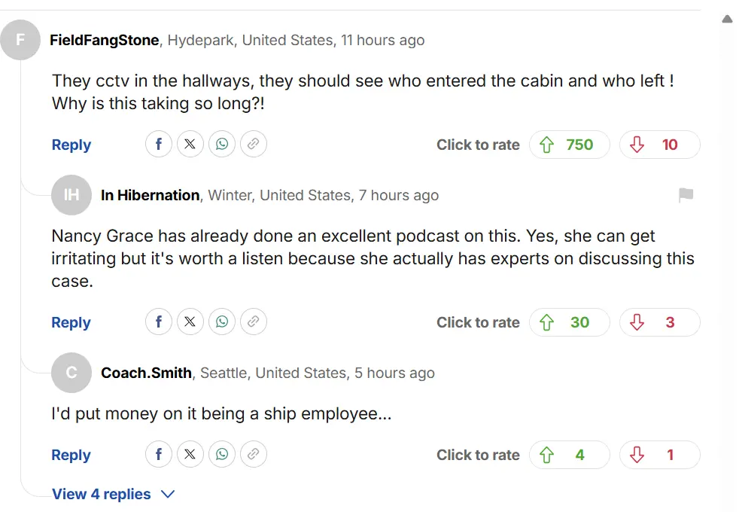This screenshot has height=512, width=739.
Task: Downvote Coach.Smith's ship employee comment
Action: [x=659, y=455]
